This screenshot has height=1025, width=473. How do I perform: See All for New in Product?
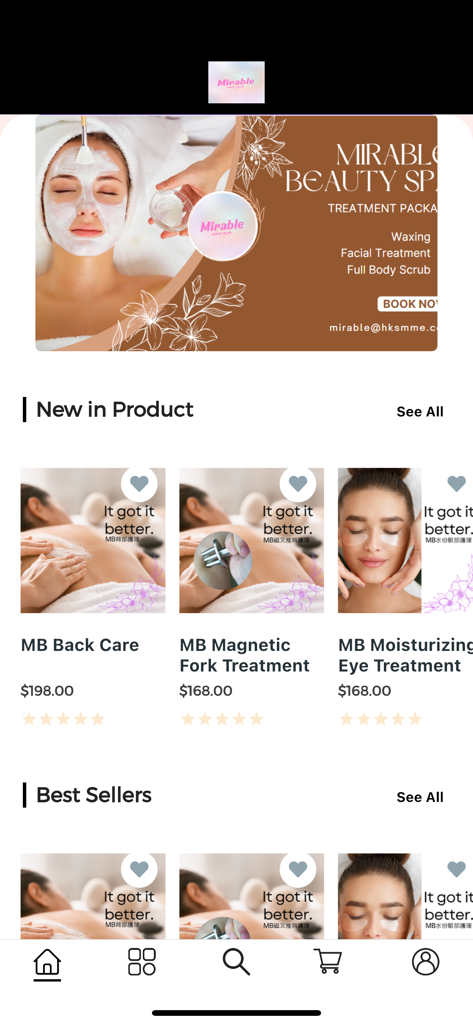point(420,411)
